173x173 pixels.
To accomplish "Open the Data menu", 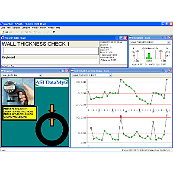I will point(3,28).
